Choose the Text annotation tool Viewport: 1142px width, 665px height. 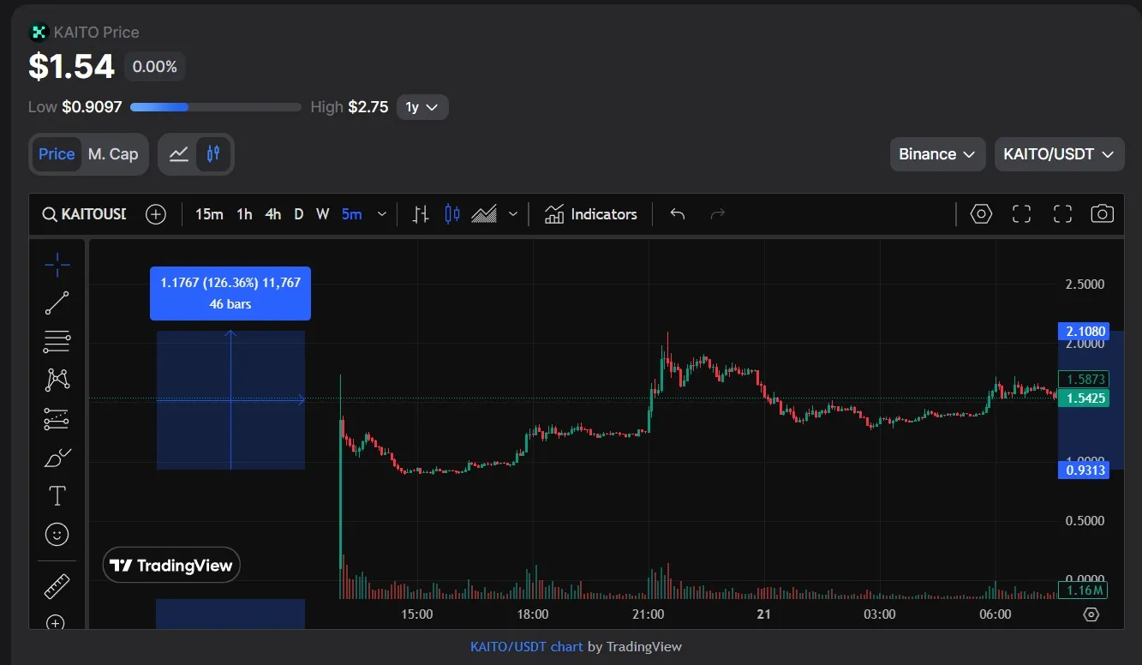click(57, 496)
